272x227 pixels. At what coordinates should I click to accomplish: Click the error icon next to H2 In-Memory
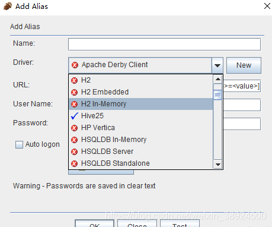coord(74,104)
